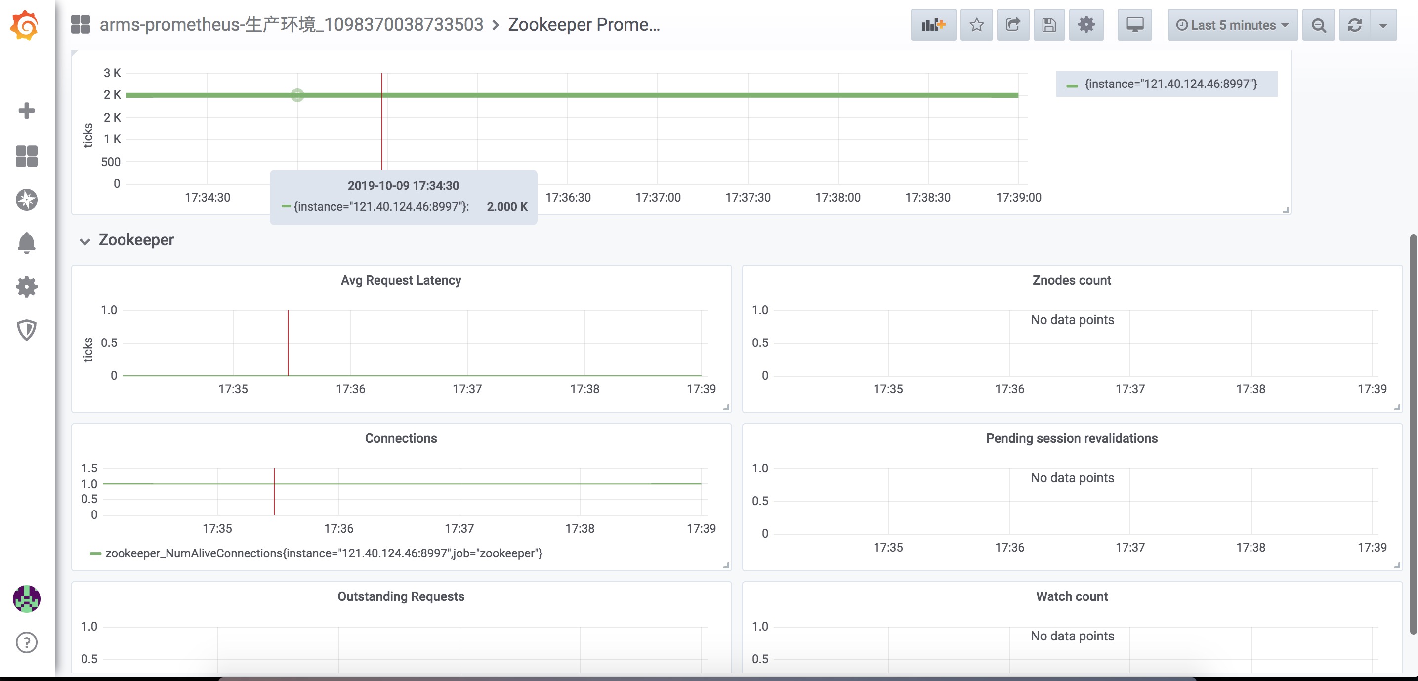The height and width of the screenshot is (681, 1418).
Task: Open the Dashboards icon in sidebar
Action: click(26, 156)
